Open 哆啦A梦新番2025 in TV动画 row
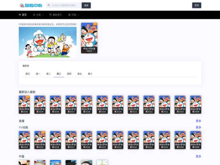Screen dimensions: 220x165 40,140
